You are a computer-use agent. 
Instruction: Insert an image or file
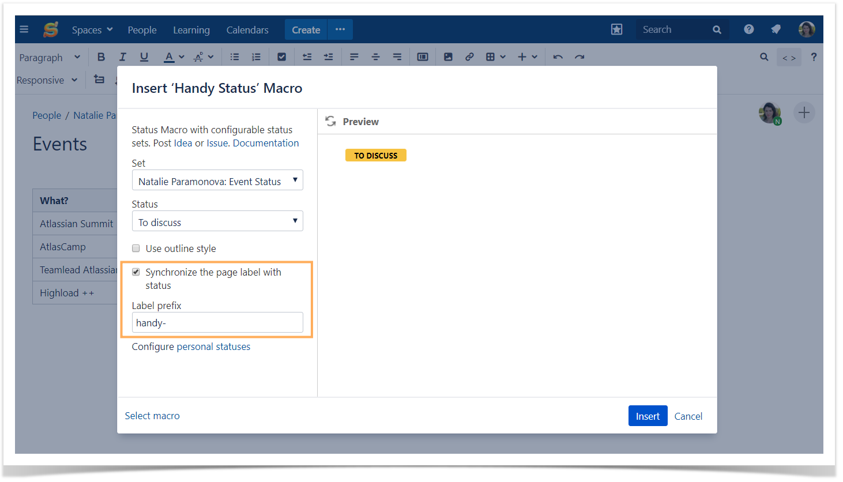(x=448, y=57)
